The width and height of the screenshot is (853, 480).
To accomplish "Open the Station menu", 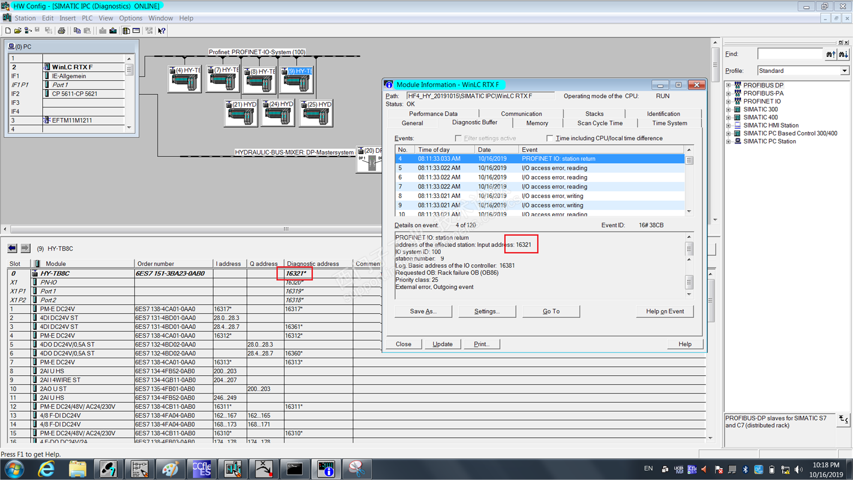I will (25, 18).
